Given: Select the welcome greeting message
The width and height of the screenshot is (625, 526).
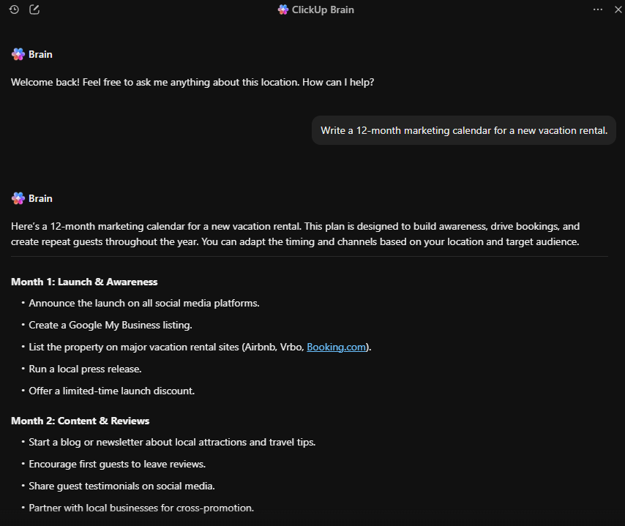Looking at the screenshot, I should click(x=192, y=82).
